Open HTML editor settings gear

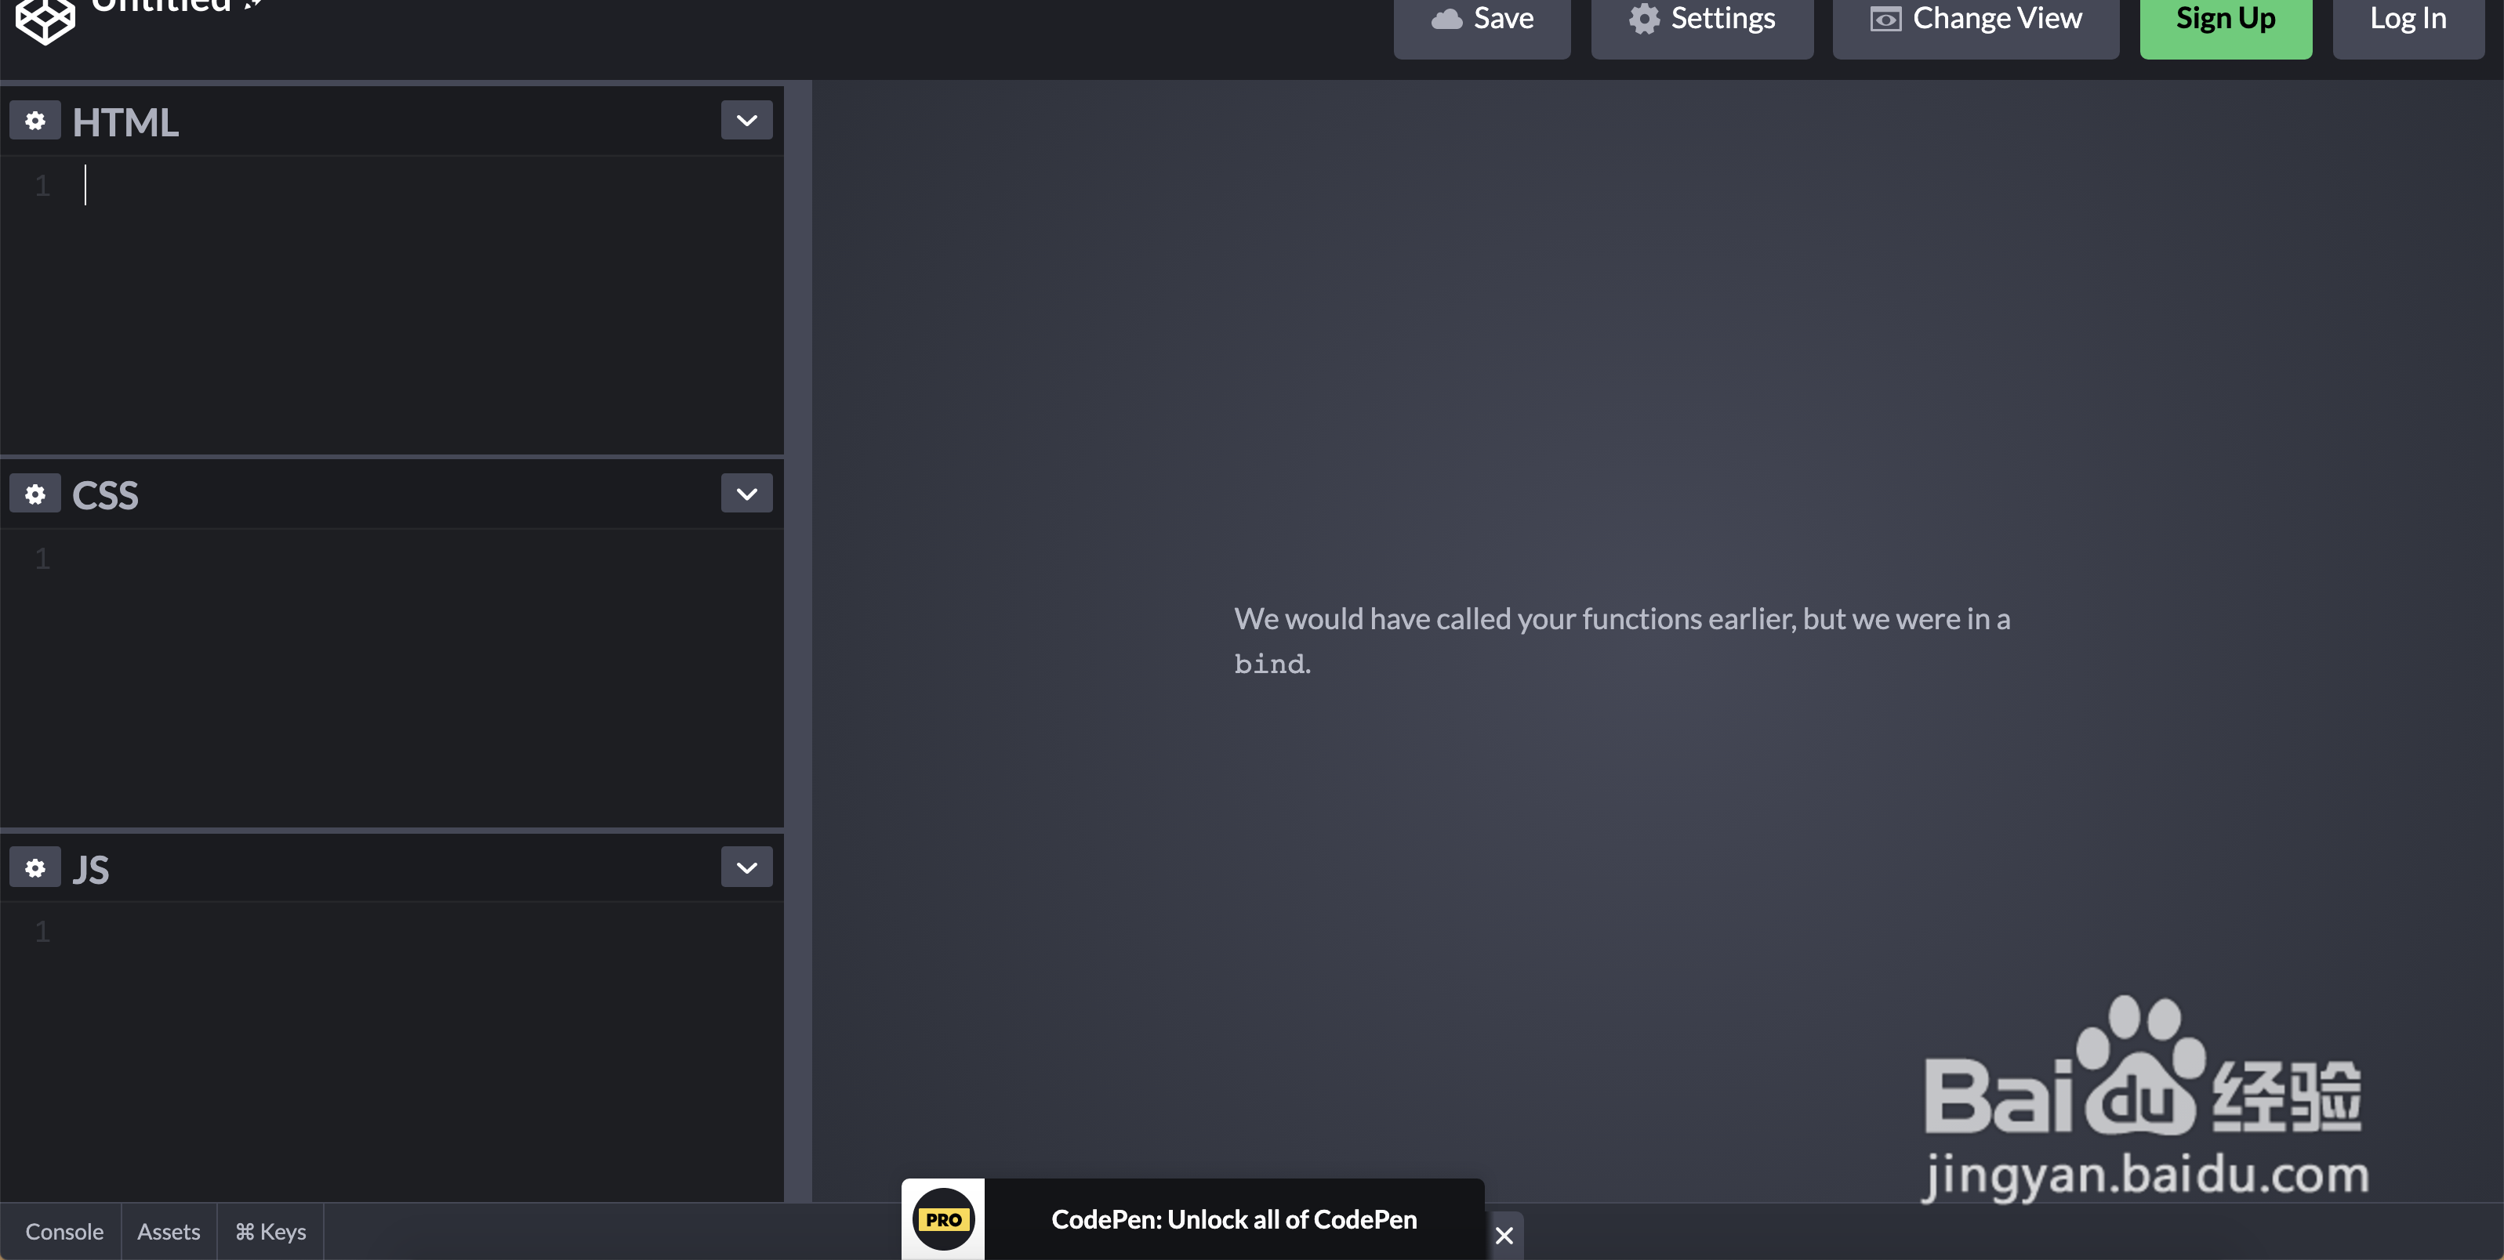[x=35, y=121]
